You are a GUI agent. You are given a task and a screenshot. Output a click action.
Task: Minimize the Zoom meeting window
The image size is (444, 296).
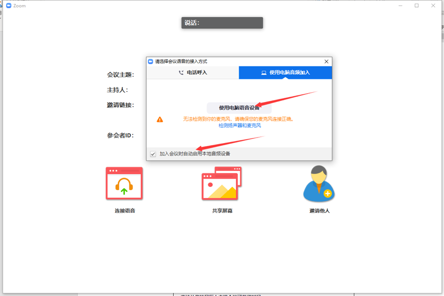coord(400,6)
